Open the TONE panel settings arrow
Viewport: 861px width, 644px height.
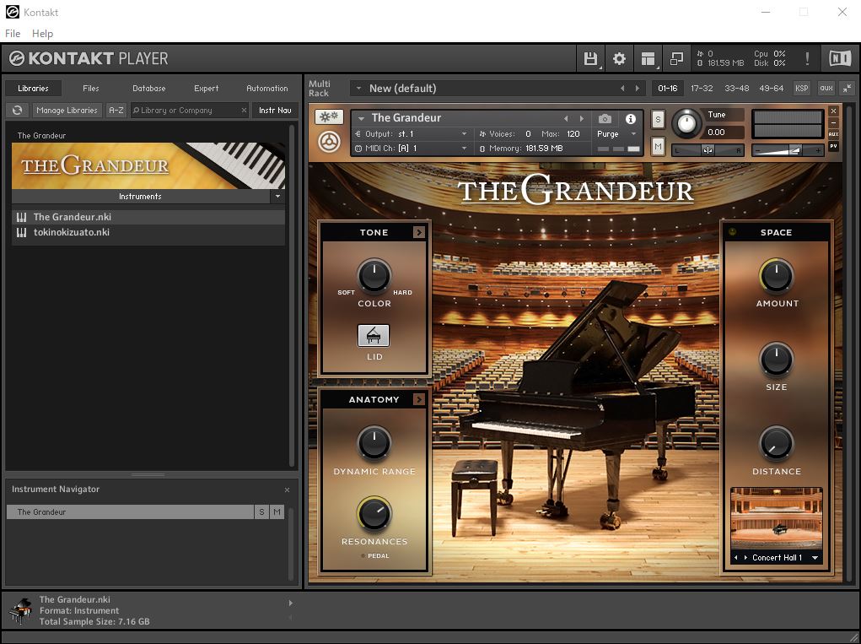click(419, 232)
